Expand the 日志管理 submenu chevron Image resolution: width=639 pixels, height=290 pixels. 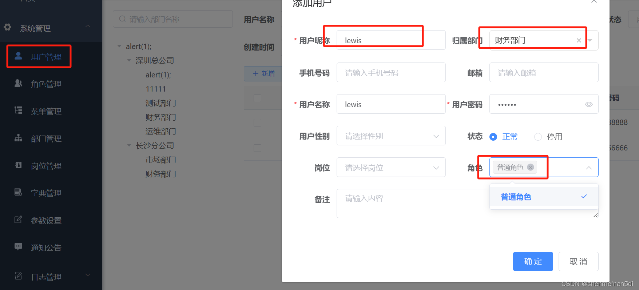click(x=88, y=275)
